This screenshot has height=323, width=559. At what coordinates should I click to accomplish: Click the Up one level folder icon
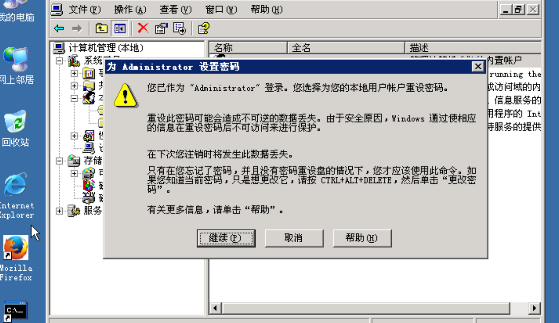point(101,29)
